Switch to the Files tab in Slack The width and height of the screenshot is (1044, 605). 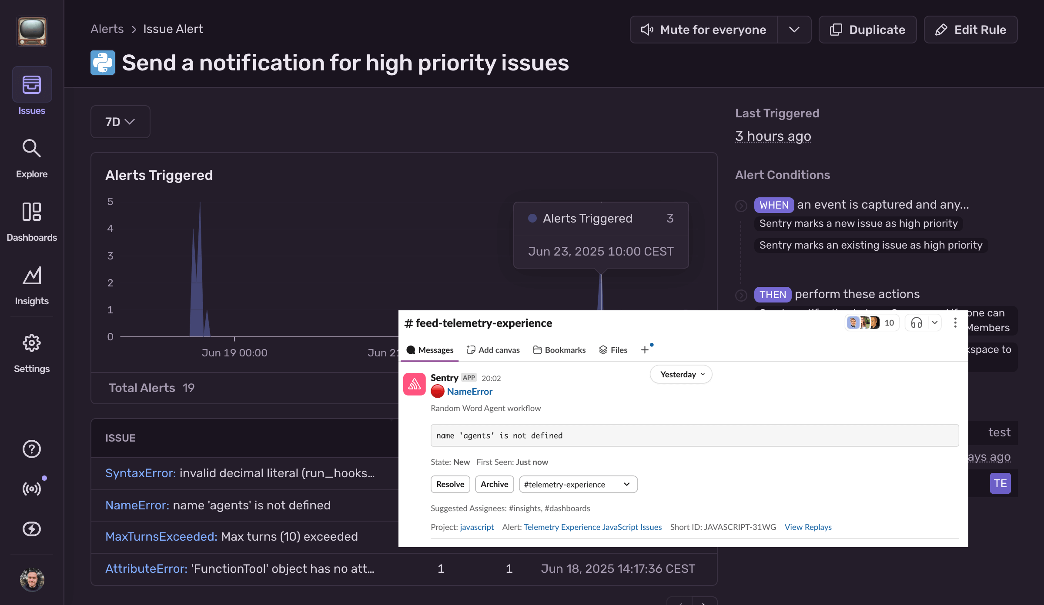click(x=613, y=350)
